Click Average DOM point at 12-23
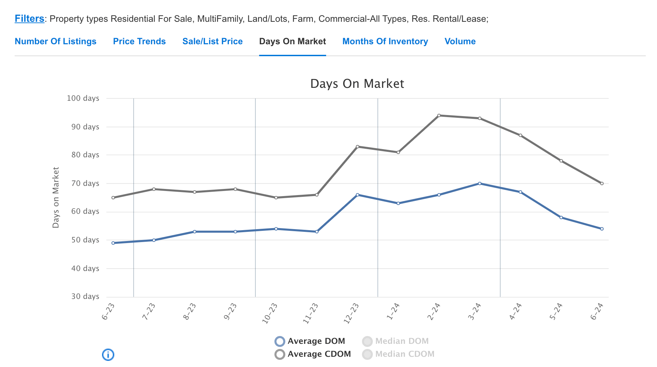657x367 pixels. click(x=357, y=195)
